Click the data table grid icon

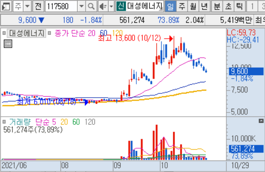[x=8, y=44]
